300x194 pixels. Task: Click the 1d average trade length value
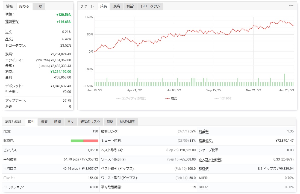click(x=194, y=187)
